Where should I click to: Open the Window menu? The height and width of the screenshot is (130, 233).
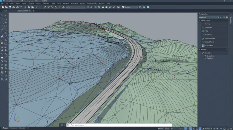click(102, 4)
